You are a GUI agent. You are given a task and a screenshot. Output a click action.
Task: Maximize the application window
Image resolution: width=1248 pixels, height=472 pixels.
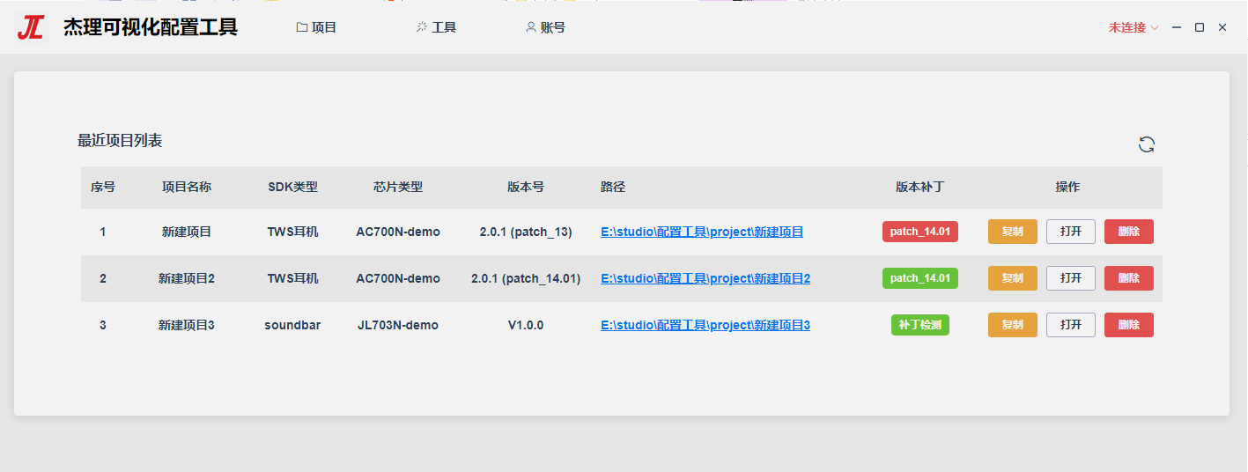coord(1200,27)
